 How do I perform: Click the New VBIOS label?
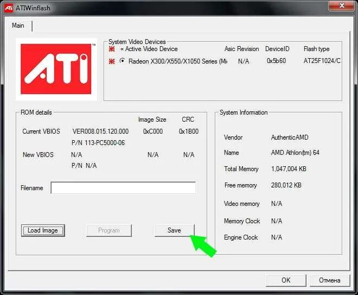click(x=38, y=155)
